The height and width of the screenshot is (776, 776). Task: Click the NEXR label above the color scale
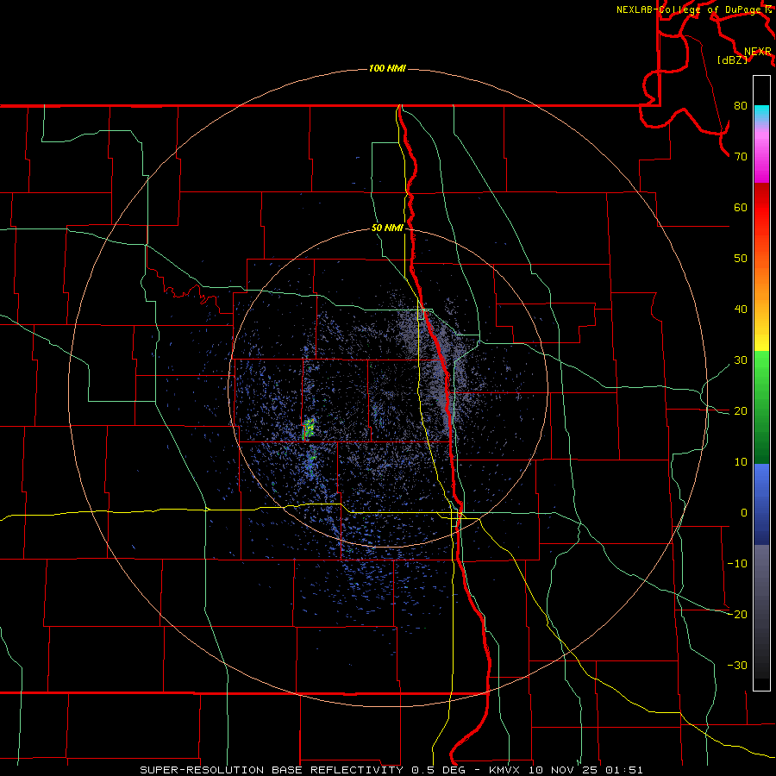758,52
